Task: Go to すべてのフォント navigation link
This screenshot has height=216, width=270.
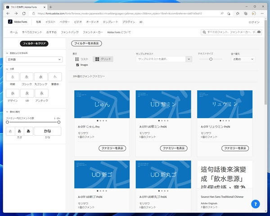Action: pyautogui.click(x=32, y=32)
